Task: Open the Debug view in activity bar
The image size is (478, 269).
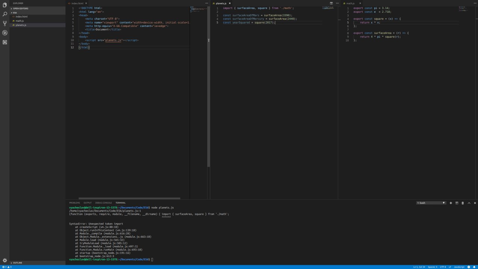Action: coord(5,33)
